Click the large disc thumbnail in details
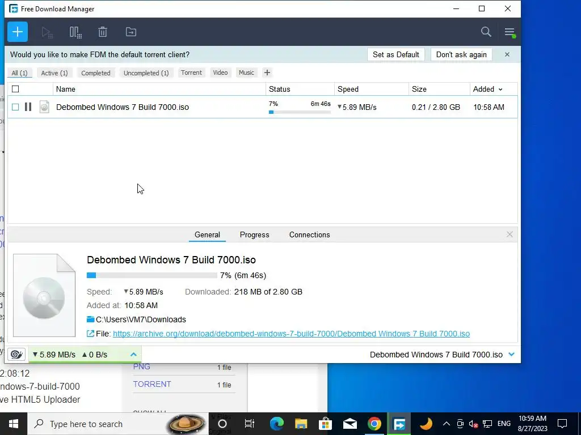The image size is (581, 435). point(44,295)
